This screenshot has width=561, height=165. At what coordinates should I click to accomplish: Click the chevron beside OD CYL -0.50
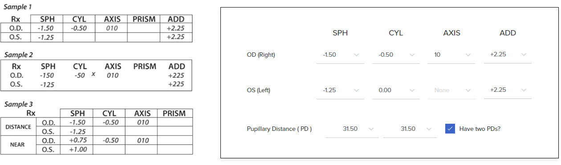412,55
